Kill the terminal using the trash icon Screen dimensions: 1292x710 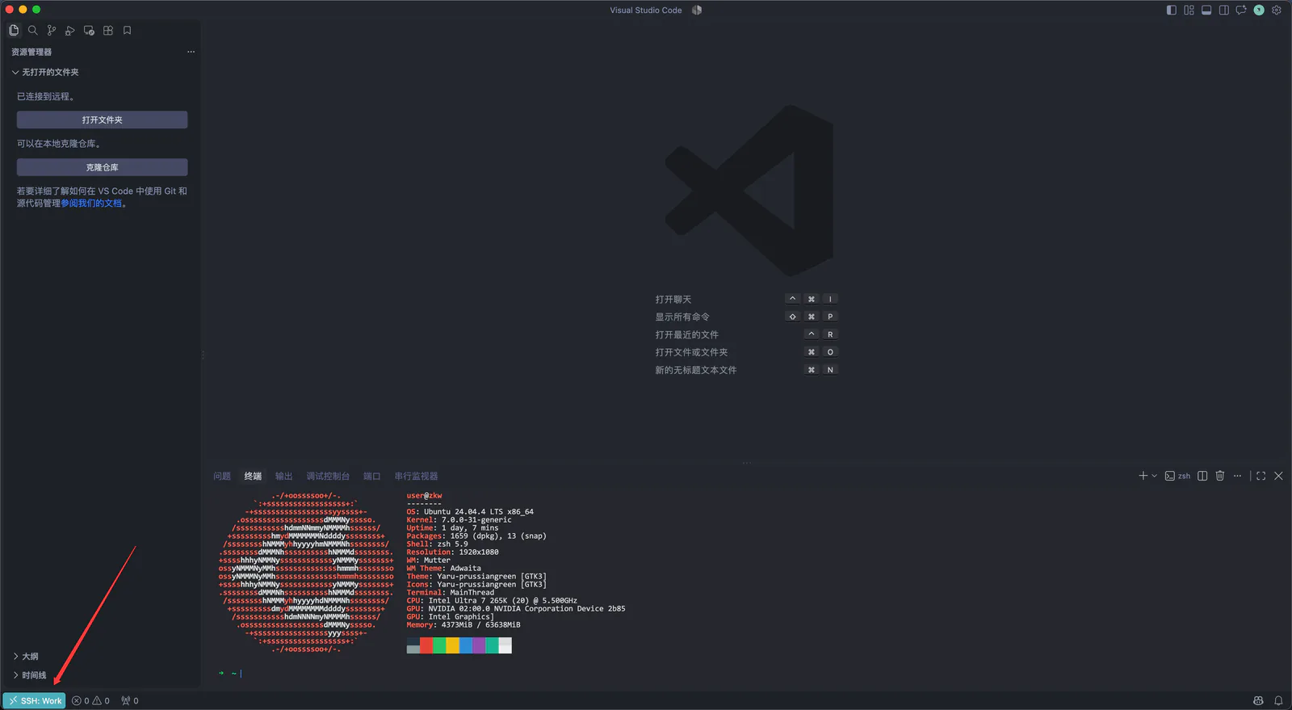1220,476
